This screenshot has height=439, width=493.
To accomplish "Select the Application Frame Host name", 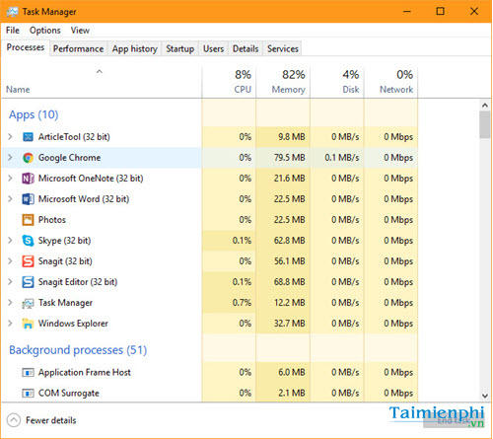I will pyautogui.click(x=85, y=372).
